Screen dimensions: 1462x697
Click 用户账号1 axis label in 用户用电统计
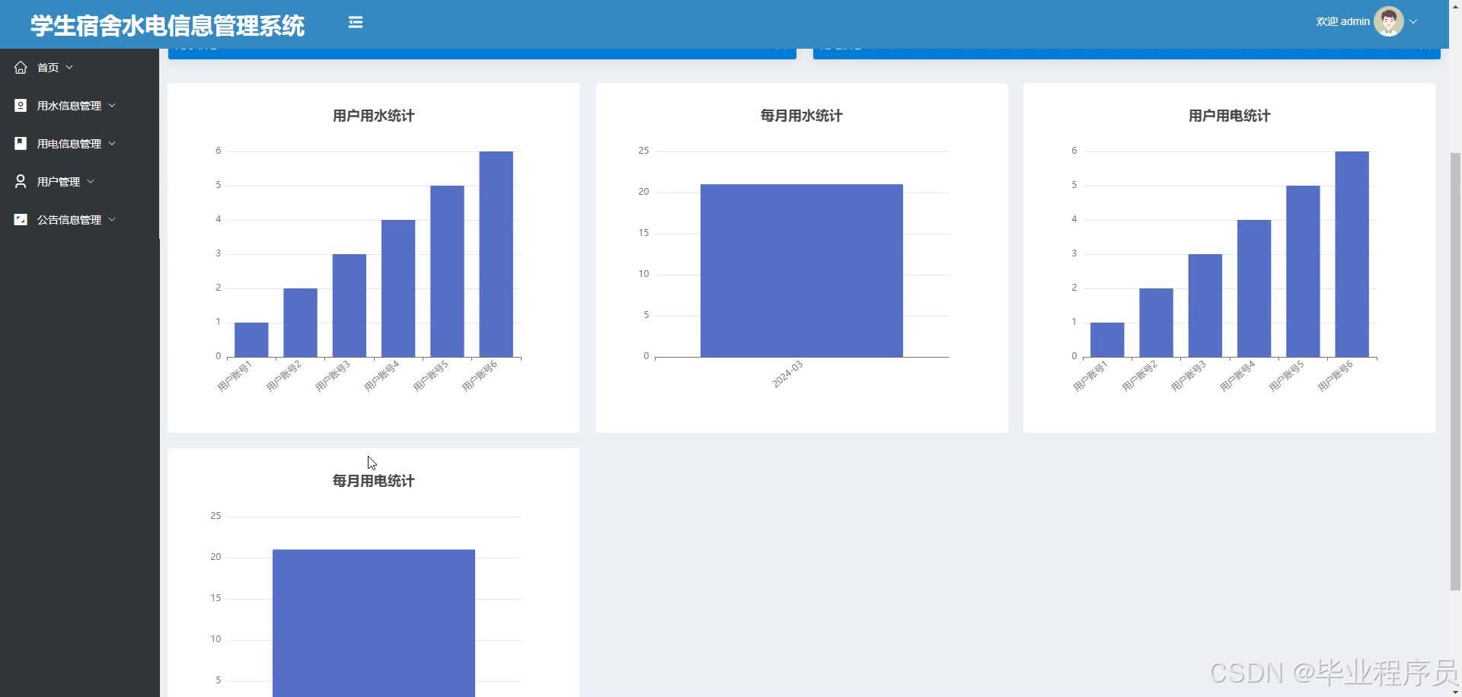1090,376
